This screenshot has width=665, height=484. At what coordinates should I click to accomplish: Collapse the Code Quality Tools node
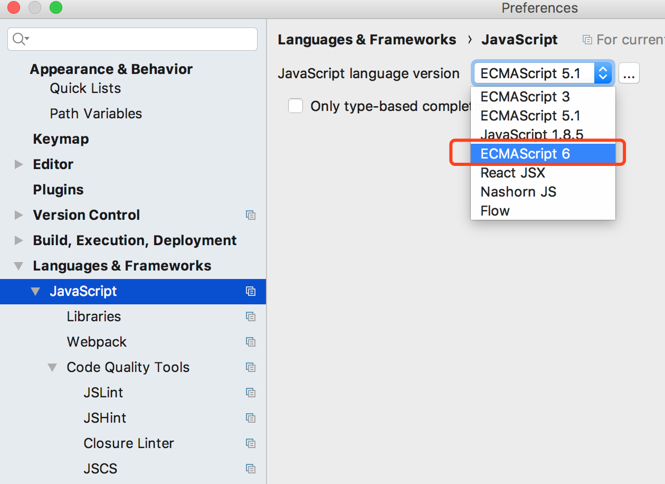coord(52,367)
